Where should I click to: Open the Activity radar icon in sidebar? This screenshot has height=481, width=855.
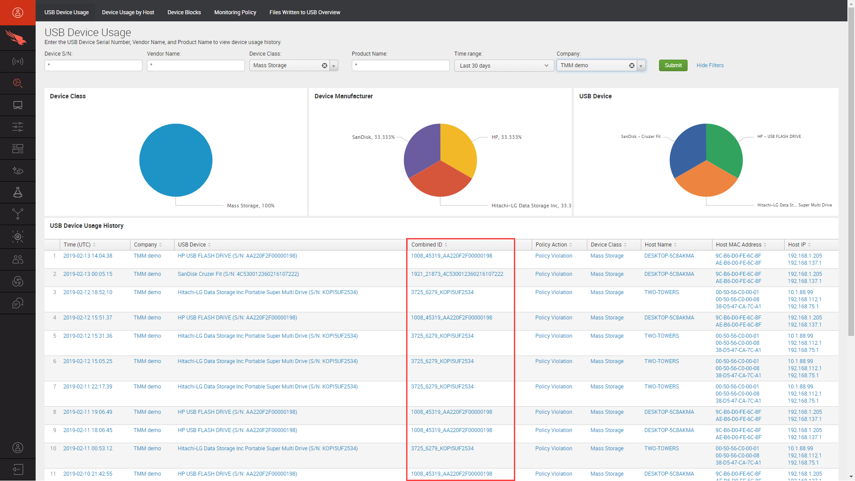pyautogui.click(x=18, y=61)
